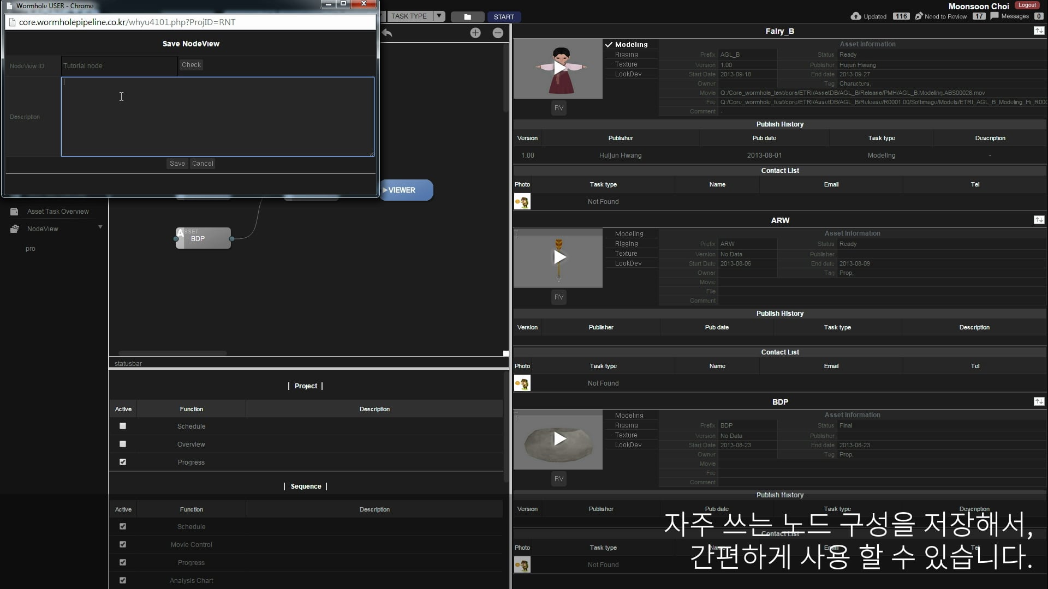Click the plus zoom-in icon in node toolbar
Screen dimensions: 1048x589
click(475, 33)
